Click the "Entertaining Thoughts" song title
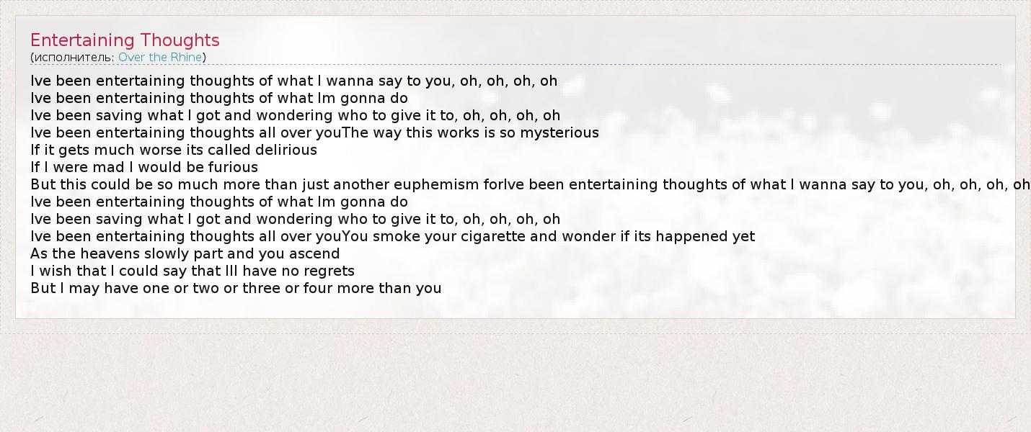The height and width of the screenshot is (432, 1031). pyautogui.click(x=125, y=40)
